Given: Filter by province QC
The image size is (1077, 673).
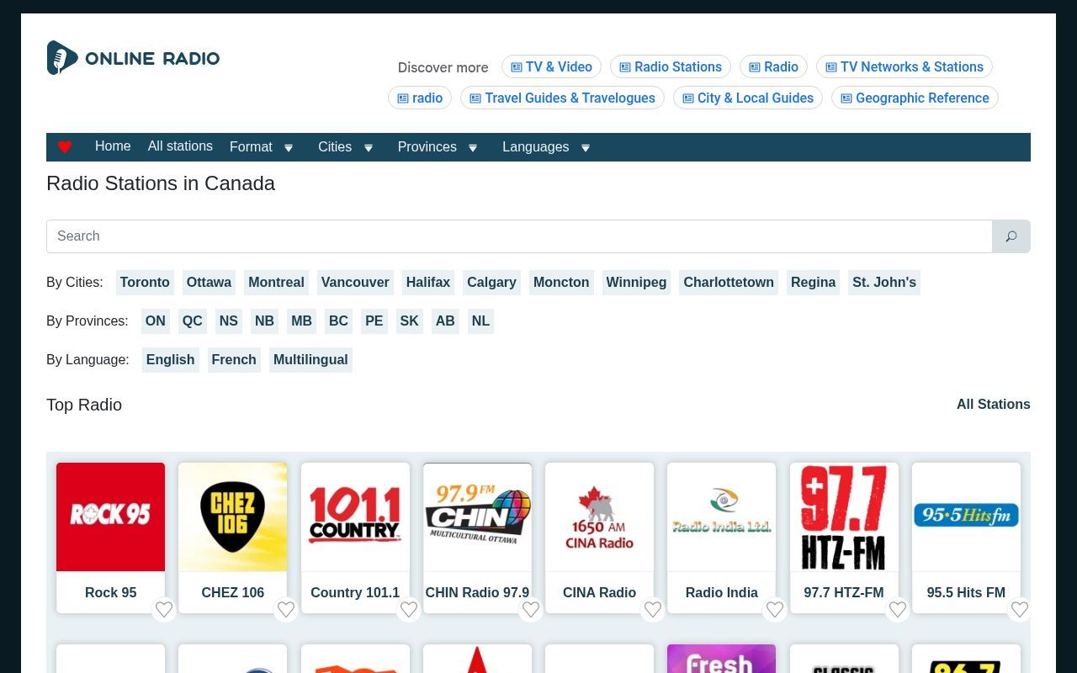Looking at the screenshot, I should [193, 321].
